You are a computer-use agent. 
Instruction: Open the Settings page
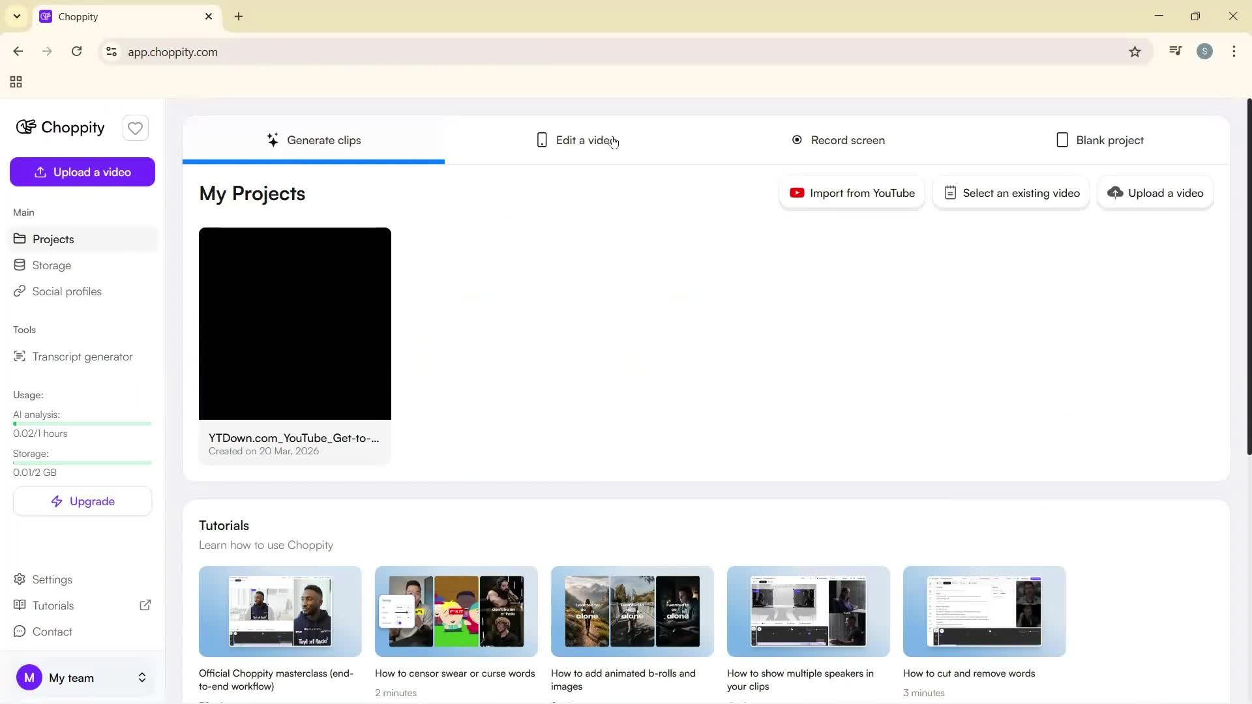click(x=52, y=579)
